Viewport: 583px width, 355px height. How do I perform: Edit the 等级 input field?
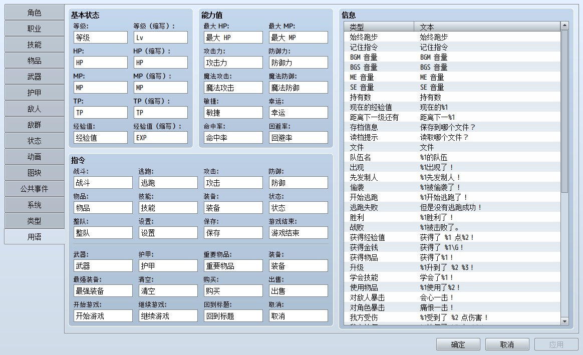(101, 38)
